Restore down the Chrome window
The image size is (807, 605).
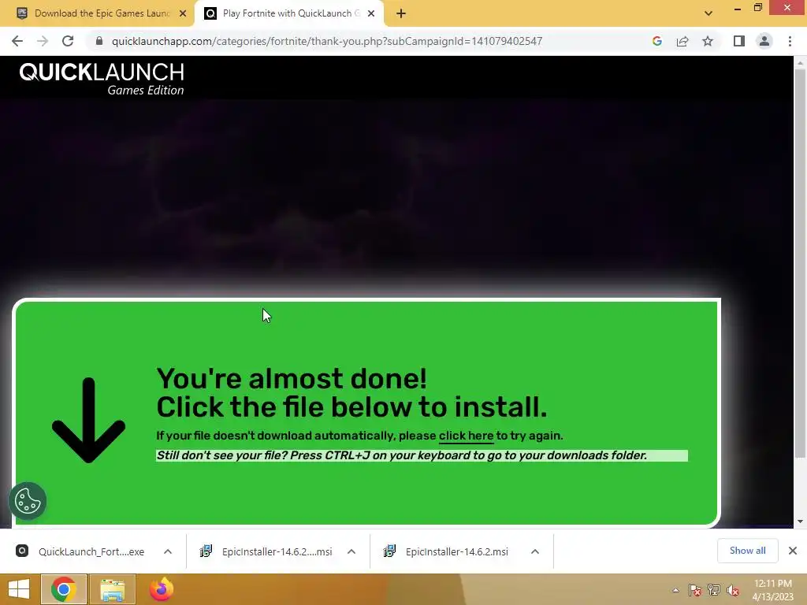click(758, 8)
